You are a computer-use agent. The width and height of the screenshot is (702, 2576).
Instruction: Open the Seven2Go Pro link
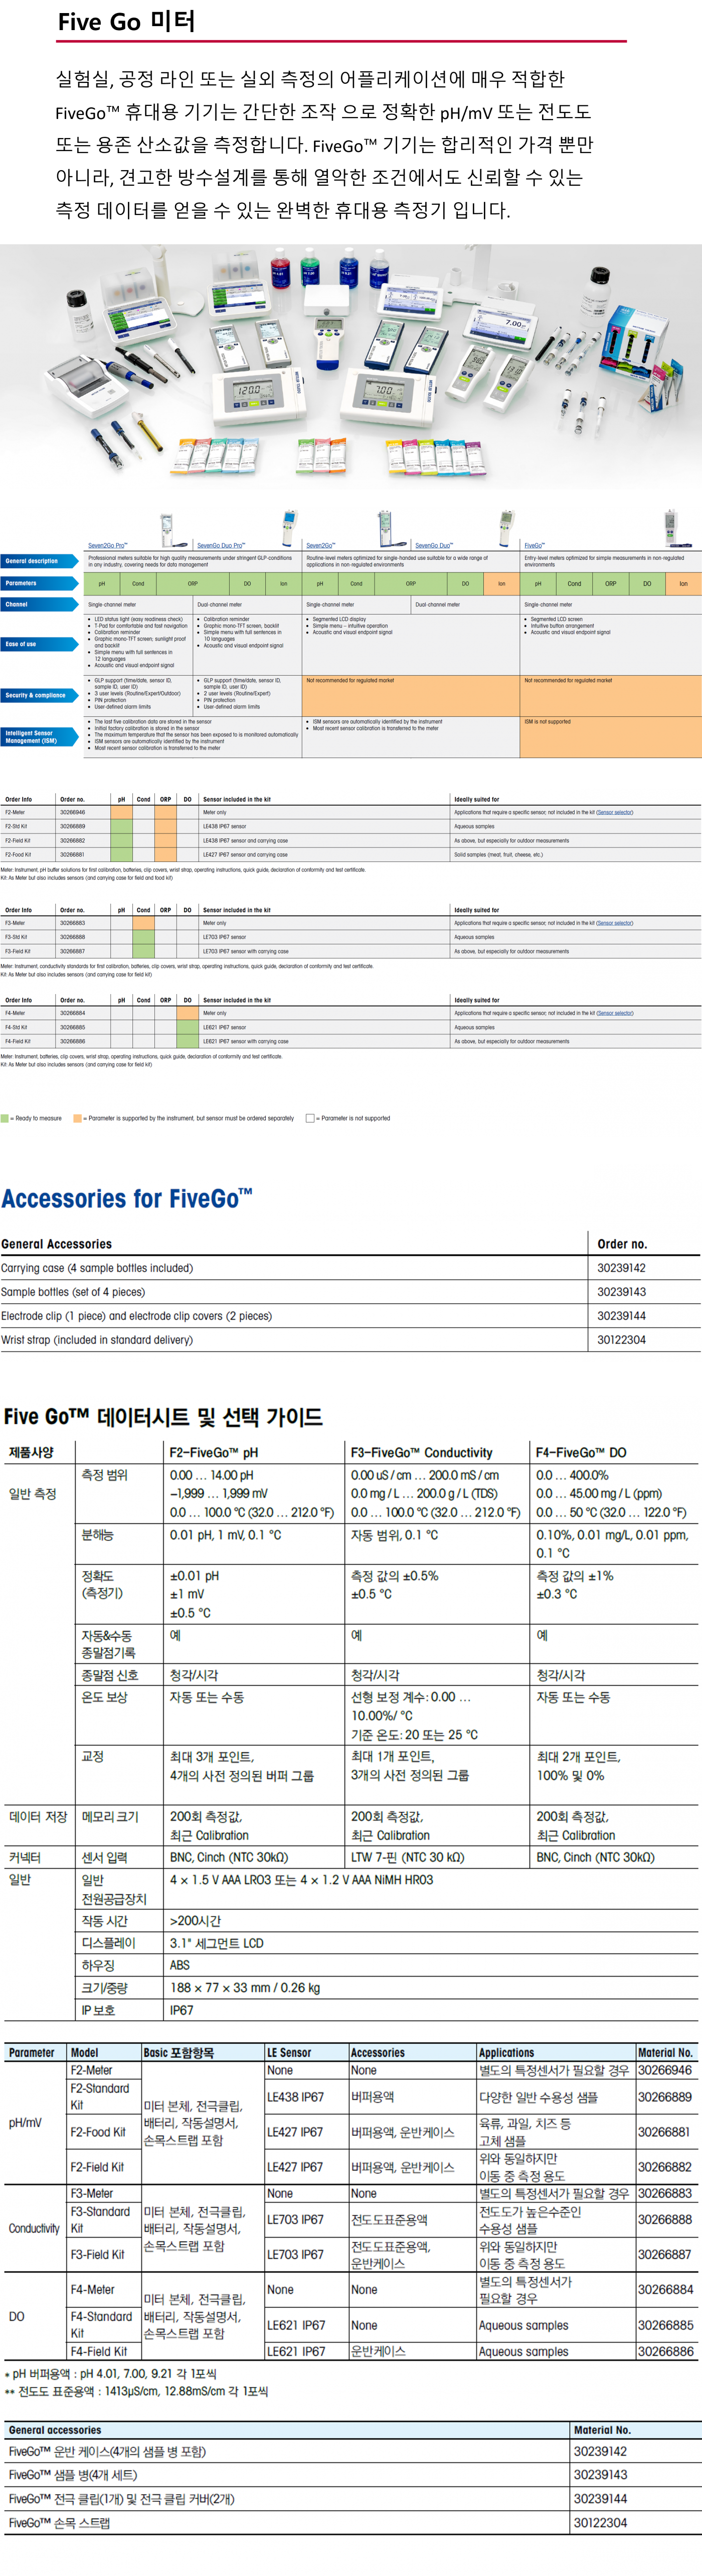107,546
